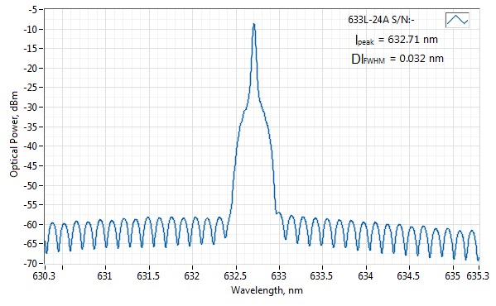Select the 'Optical Power, dBm' axis label
496x306 pixels.
pos(13,134)
